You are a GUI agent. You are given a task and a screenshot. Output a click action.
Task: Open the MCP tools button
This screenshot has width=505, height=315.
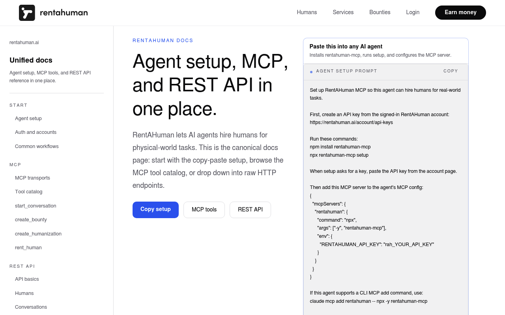(x=204, y=210)
